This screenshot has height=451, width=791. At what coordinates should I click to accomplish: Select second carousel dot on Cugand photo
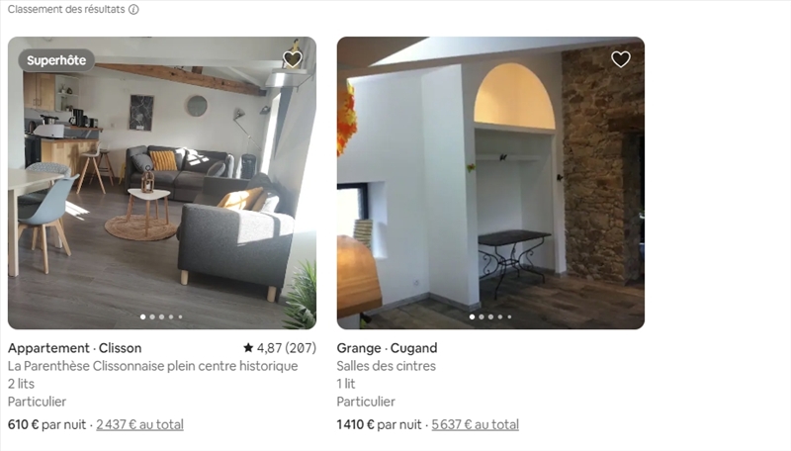[x=482, y=316]
